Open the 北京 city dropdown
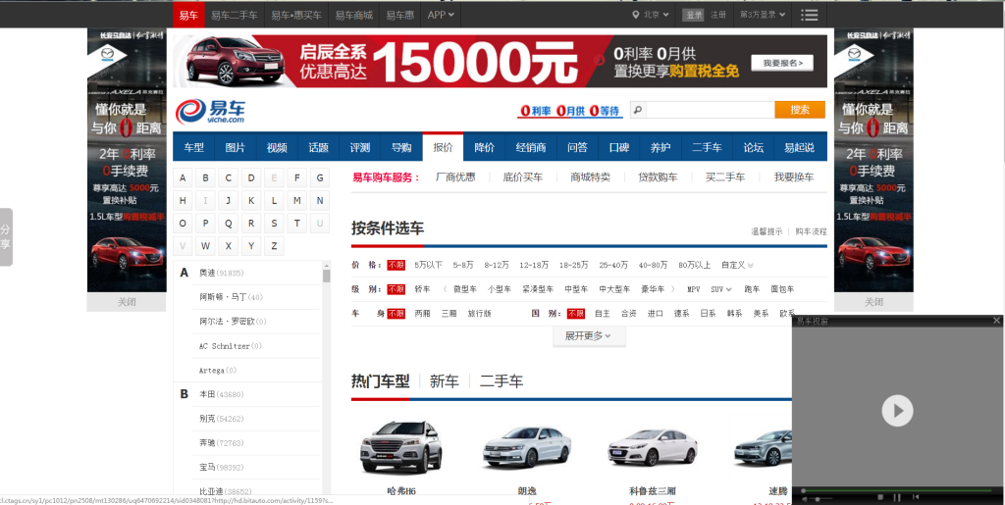This screenshot has width=1005, height=505. (657, 14)
